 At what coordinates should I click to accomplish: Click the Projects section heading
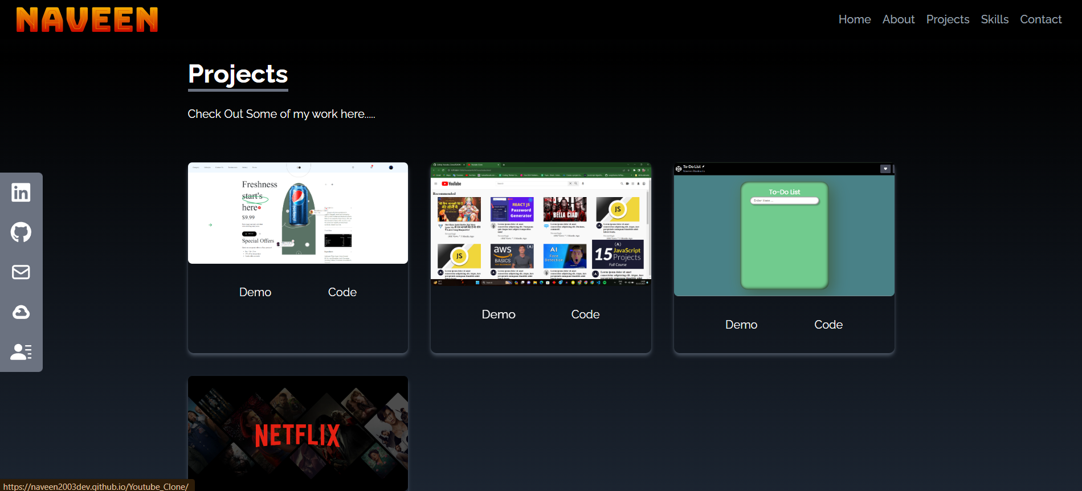pyautogui.click(x=238, y=75)
